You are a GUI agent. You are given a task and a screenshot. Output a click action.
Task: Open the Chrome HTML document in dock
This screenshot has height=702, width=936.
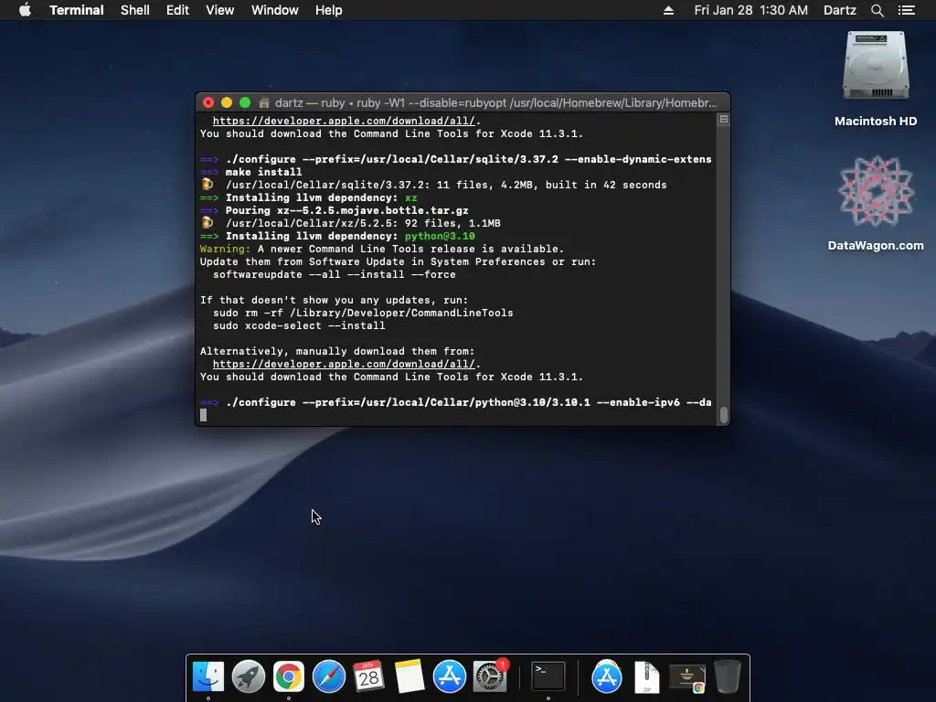[687, 677]
